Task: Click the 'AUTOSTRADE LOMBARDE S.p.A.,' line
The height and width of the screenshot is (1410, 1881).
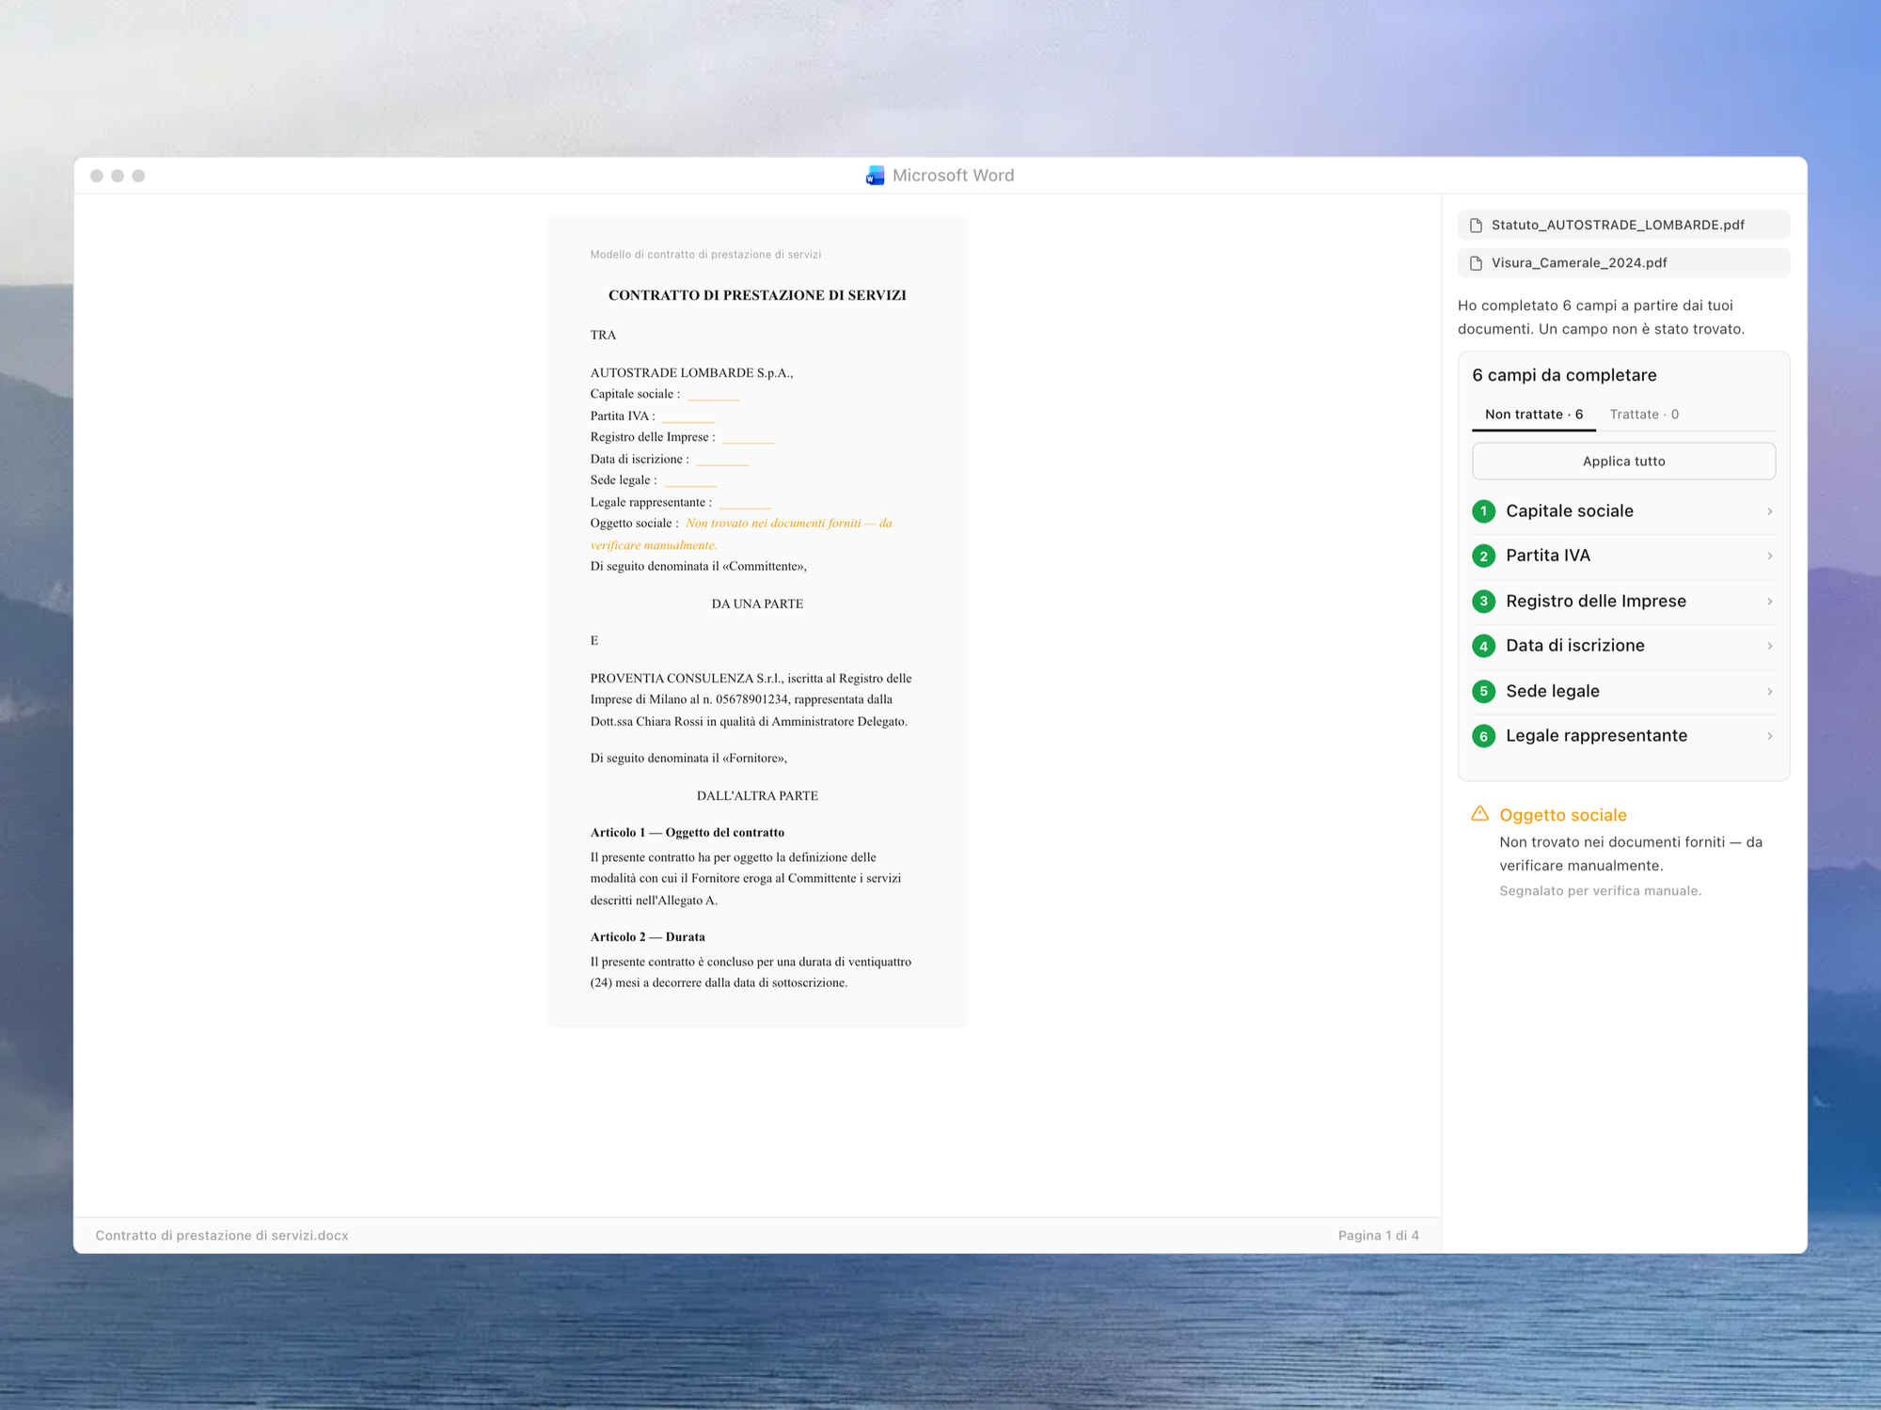Action: point(691,373)
